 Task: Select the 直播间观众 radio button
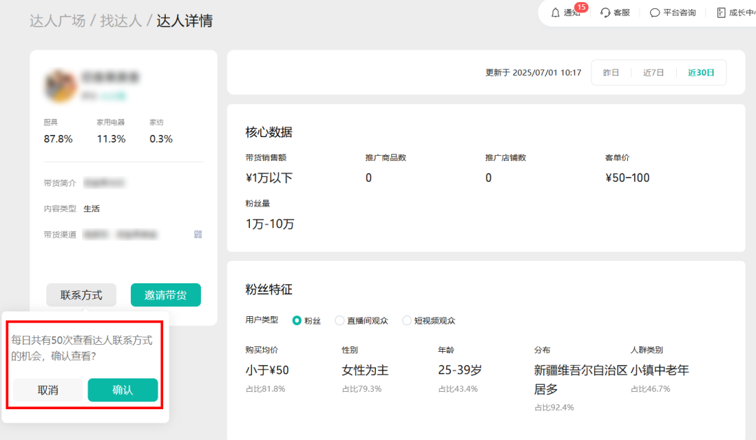pyautogui.click(x=339, y=320)
